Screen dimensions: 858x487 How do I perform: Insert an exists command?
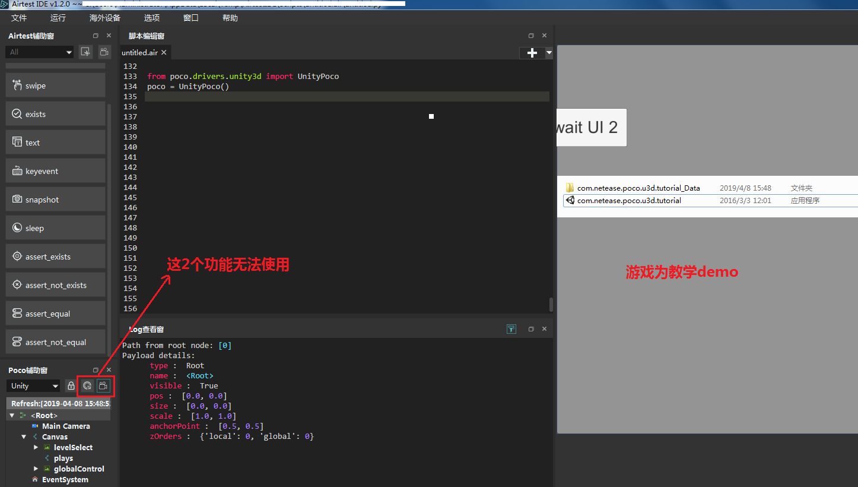click(x=56, y=114)
